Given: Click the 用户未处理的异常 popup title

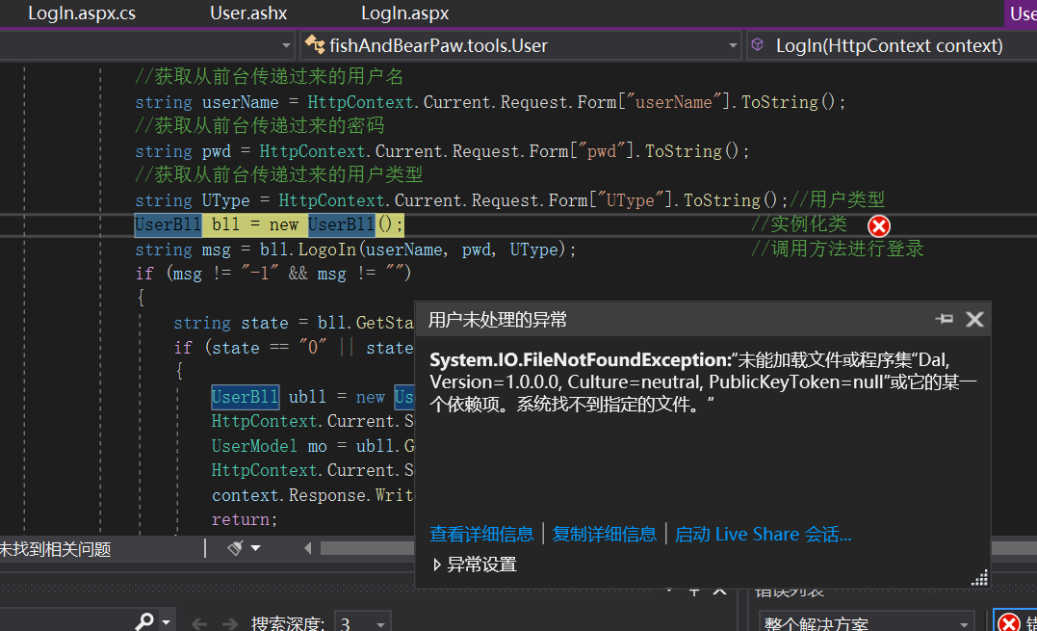Looking at the screenshot, I should pyautogui.click(x=498, y=320).
